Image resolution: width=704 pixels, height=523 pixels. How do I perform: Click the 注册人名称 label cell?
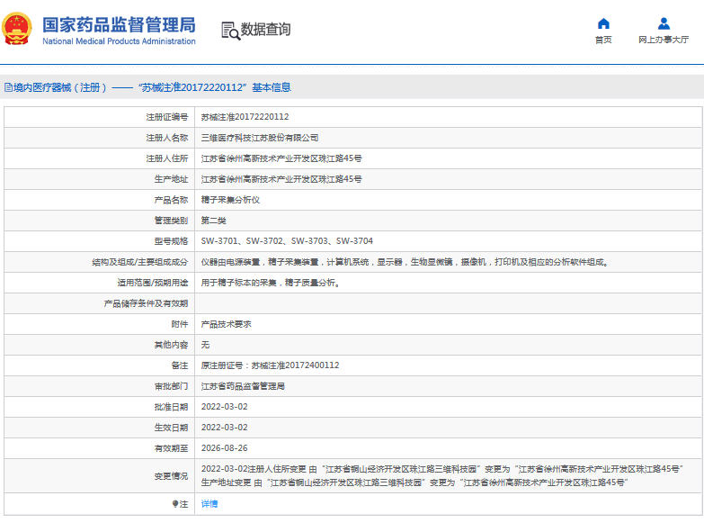click(100, 138)
